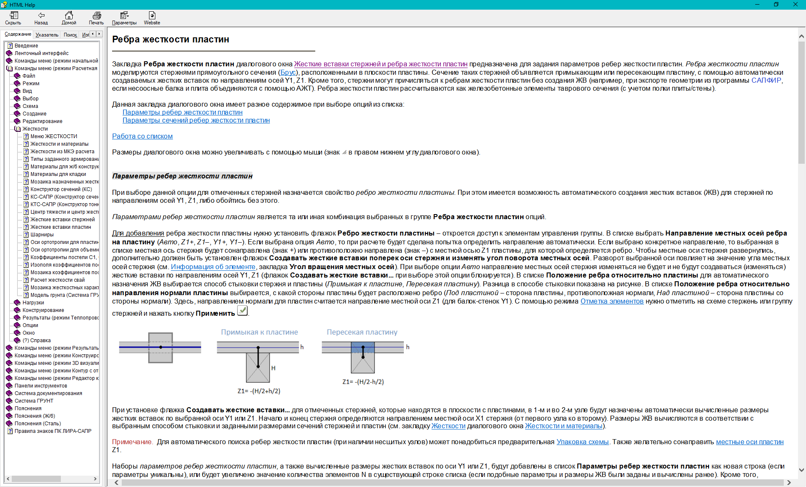Image resolution: width=806 pixels, height=487 pixels.
Task: Open the Брус link
Action: pos(288,72)
